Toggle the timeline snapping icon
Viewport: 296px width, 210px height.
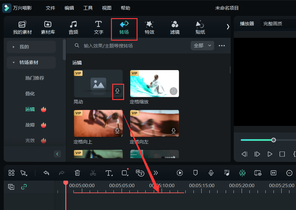(242, 173)
